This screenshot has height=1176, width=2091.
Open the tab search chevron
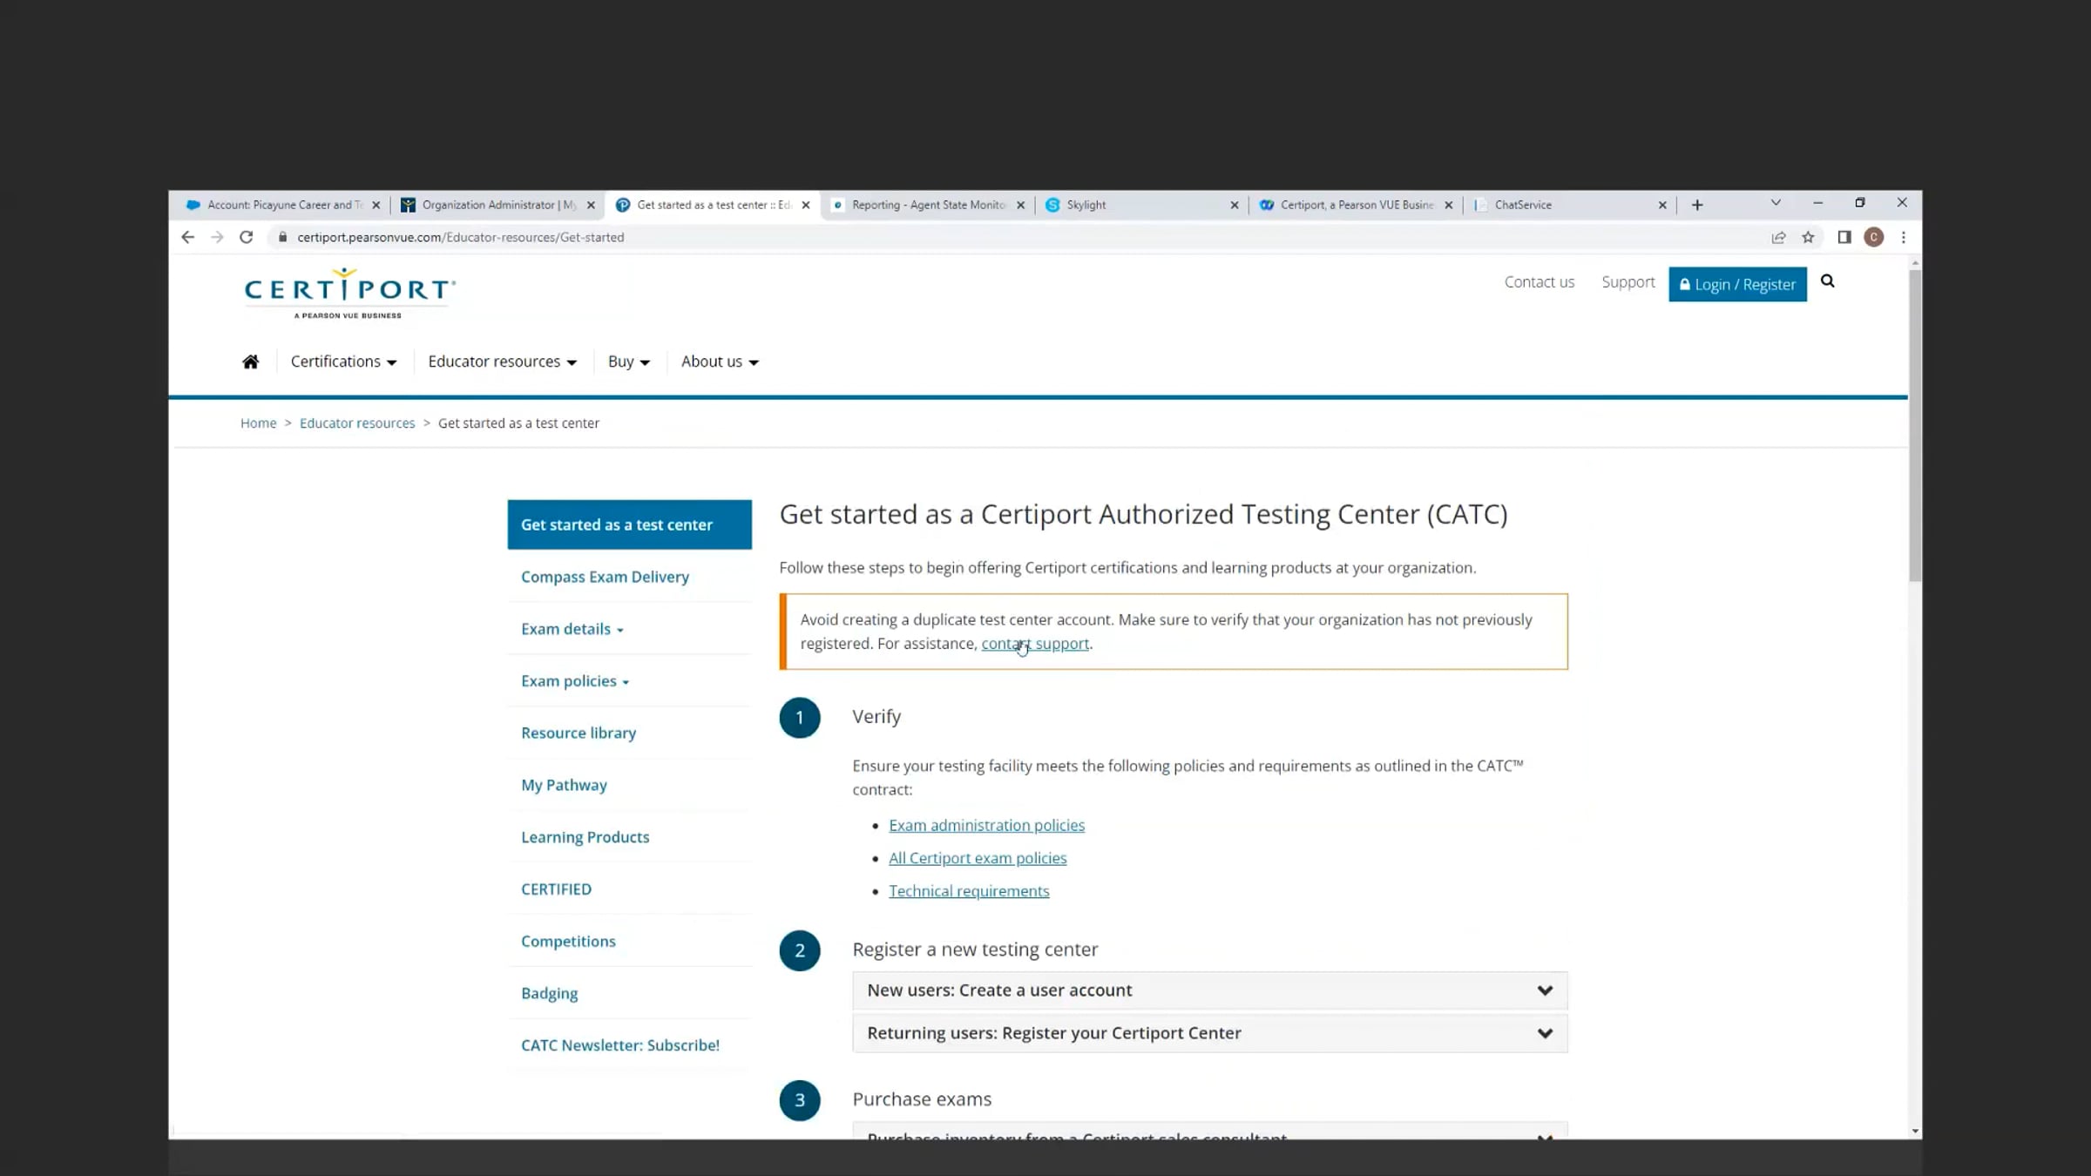pos(1776,203)
